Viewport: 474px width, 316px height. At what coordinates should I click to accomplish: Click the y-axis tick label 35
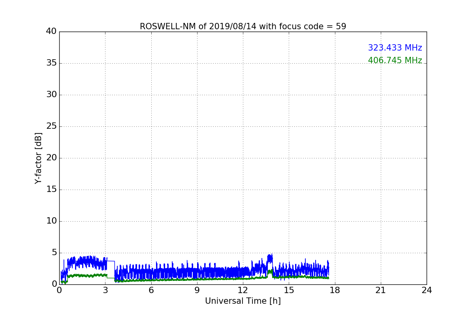coord(51,63)
